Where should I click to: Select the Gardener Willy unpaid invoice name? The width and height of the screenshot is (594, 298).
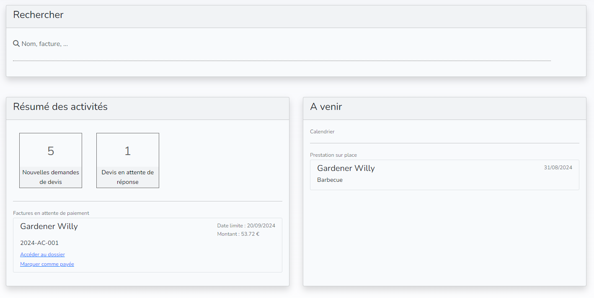(x=49, y=227)
